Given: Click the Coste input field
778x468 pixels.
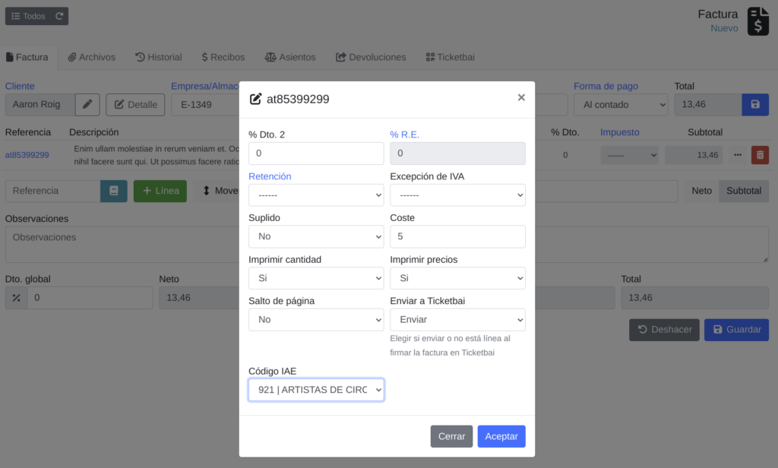Looking at the screenshot, I should tap(457, 236).
